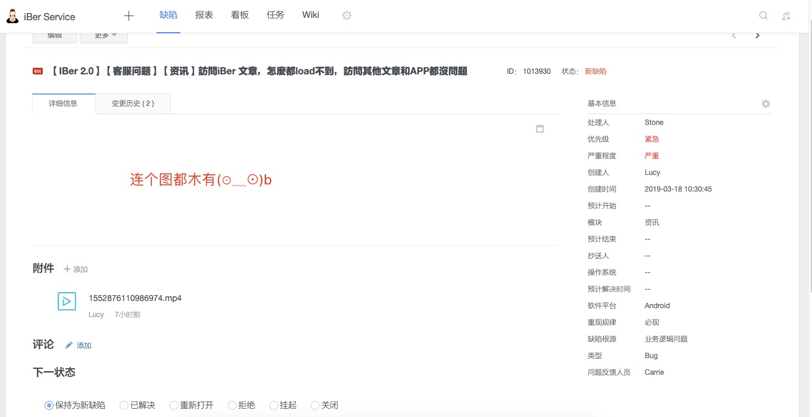Change the 严重 severity value
Image resolution: width=812 pixels, height=417 pixels.
(x=652, y=156)
